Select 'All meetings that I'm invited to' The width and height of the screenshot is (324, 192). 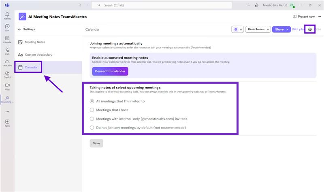[x=92, y=101]
